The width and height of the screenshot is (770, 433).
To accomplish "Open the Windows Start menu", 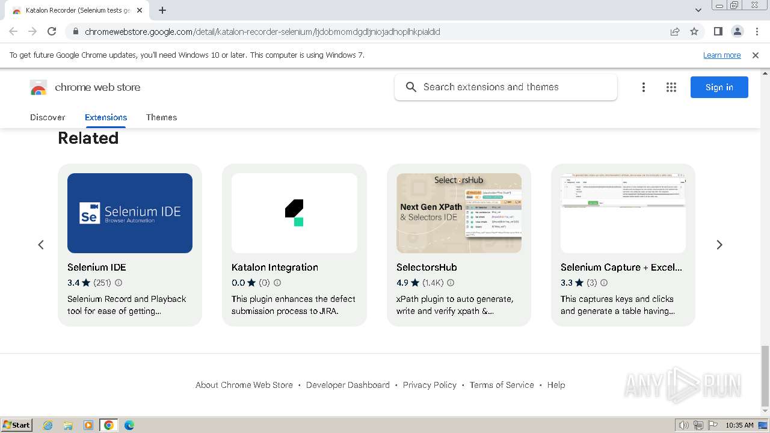I will pyautogui.click(x=16, y=425).
